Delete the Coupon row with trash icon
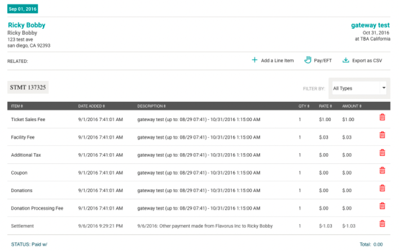 coord(382,171)
